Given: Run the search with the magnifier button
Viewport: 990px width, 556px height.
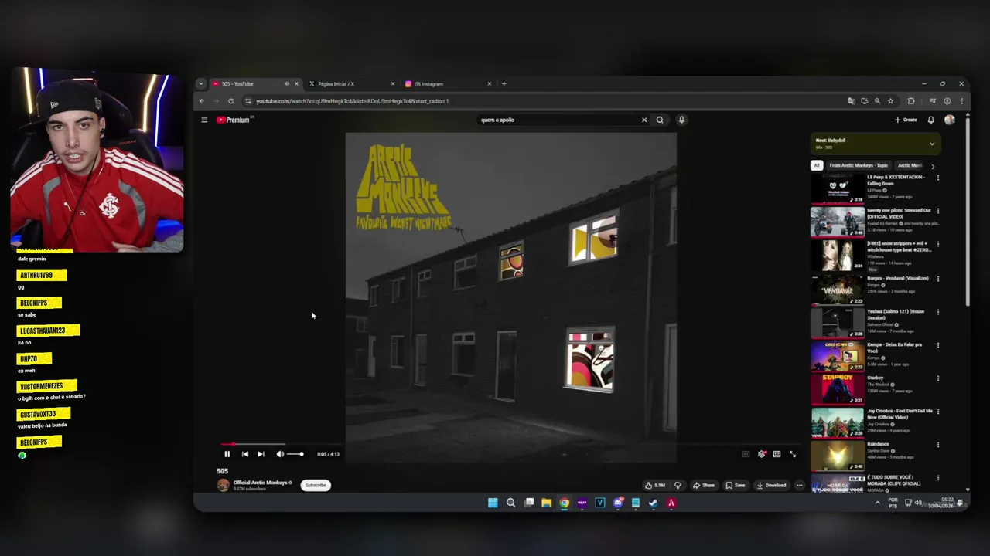Looking at the screenshot, I should coord(660,120).
